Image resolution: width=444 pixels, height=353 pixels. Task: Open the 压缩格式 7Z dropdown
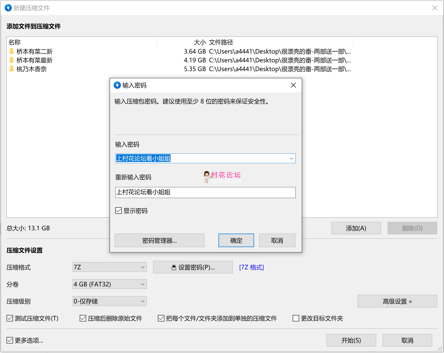click(110, 267)
